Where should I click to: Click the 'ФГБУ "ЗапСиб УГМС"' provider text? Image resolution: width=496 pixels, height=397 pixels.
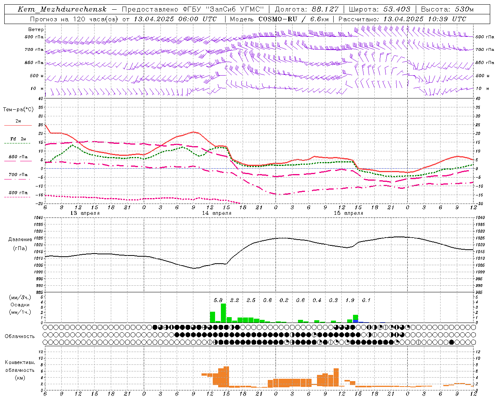click(223, 9)
